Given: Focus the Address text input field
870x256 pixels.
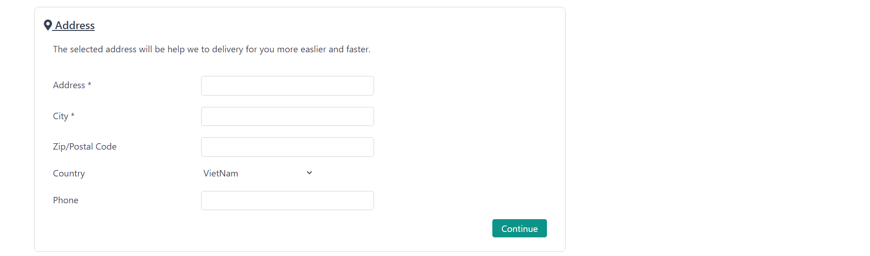Looking at the screenshot, I should pos(288,85).
